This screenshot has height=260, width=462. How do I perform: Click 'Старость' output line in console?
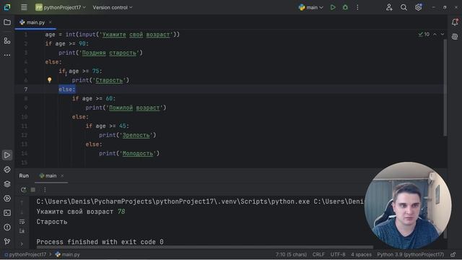point(52,222)
